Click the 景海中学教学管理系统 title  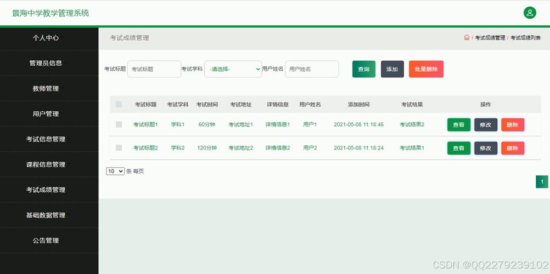tap(50, 13)
